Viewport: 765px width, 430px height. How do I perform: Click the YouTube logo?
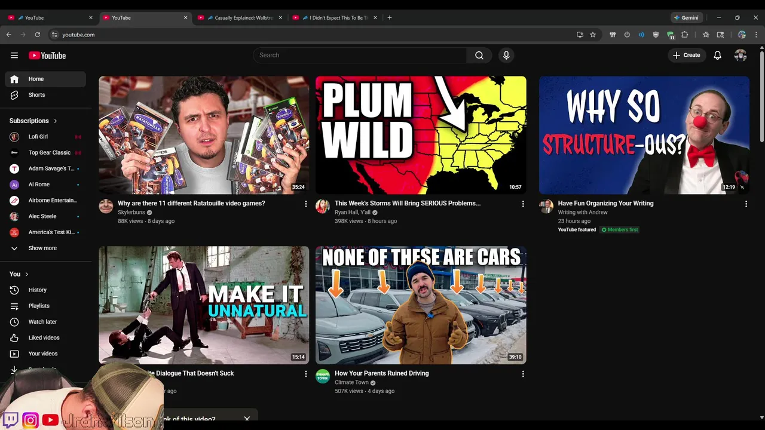coord(47,56)
